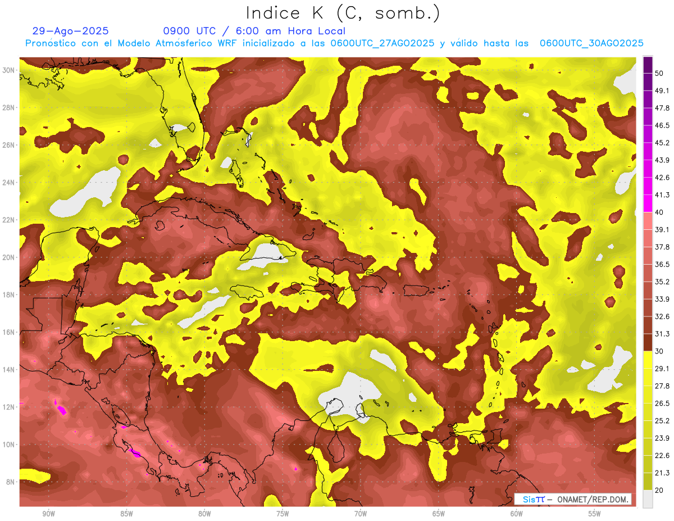Click the color scale value 42.6
Screen dimensions: 674x521
pos(662,178)
